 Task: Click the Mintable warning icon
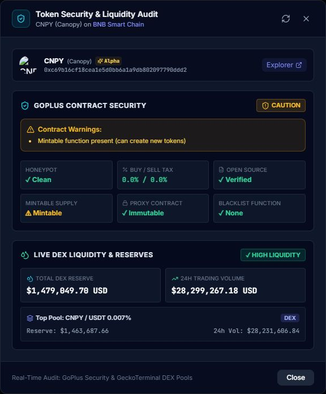[28, 213]
